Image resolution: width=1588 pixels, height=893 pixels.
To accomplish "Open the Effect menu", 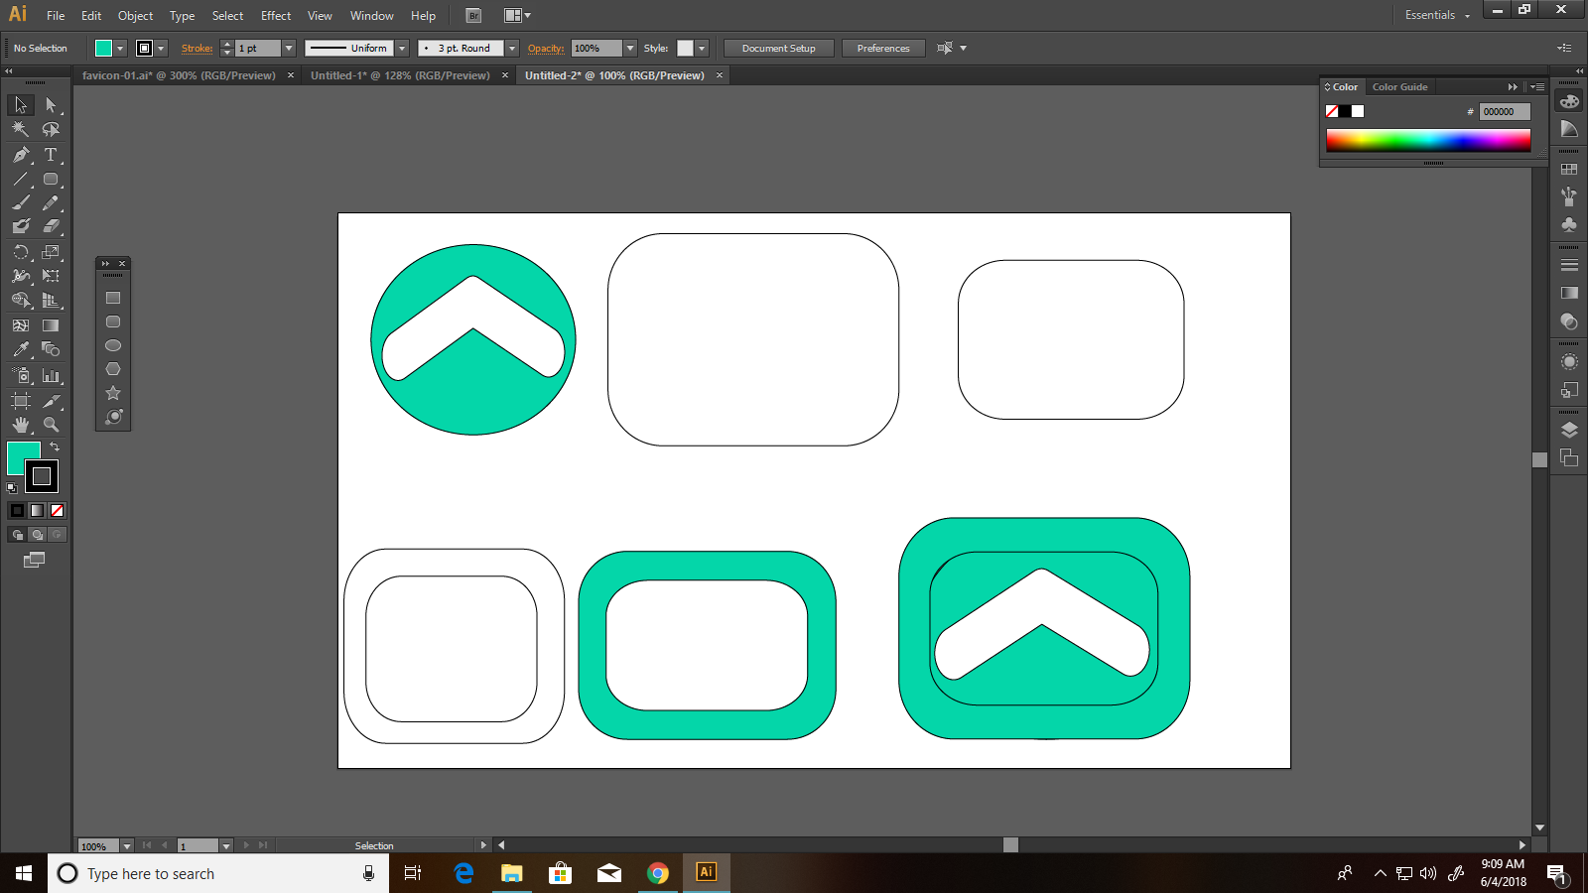I will pos(275,15).
